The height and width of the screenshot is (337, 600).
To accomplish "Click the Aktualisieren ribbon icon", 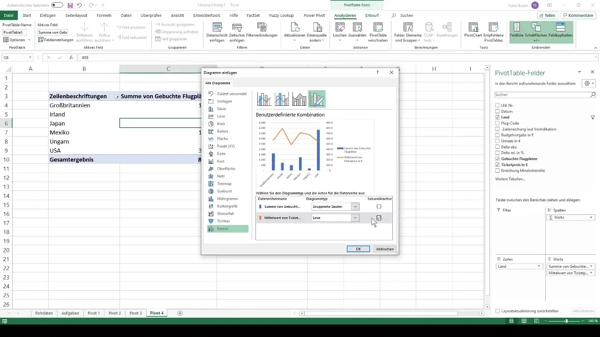I will point(295,32).
